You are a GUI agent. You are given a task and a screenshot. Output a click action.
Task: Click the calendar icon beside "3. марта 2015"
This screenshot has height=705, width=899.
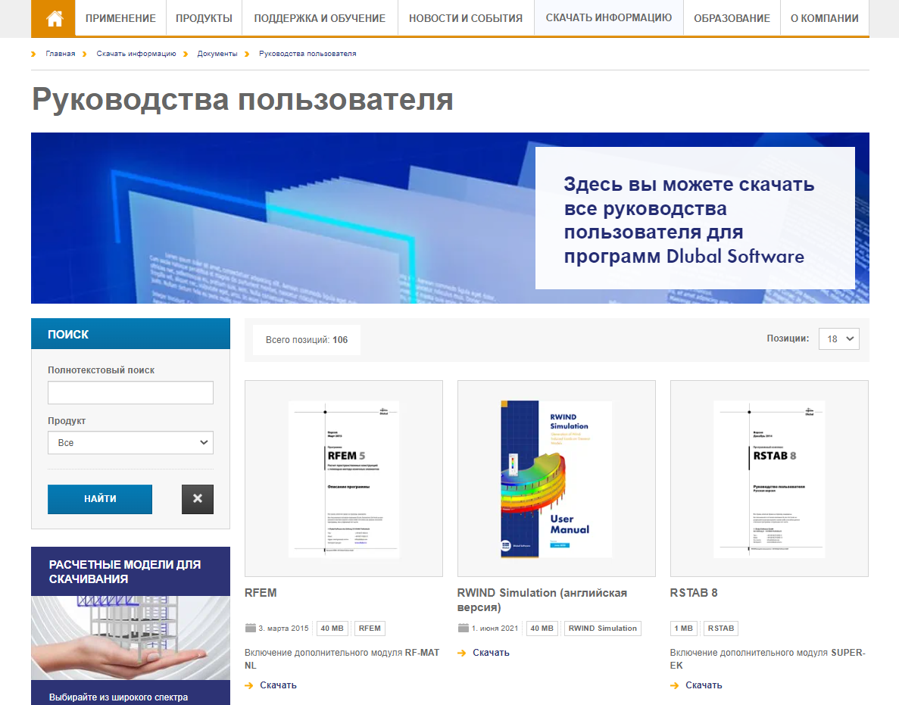251,628
